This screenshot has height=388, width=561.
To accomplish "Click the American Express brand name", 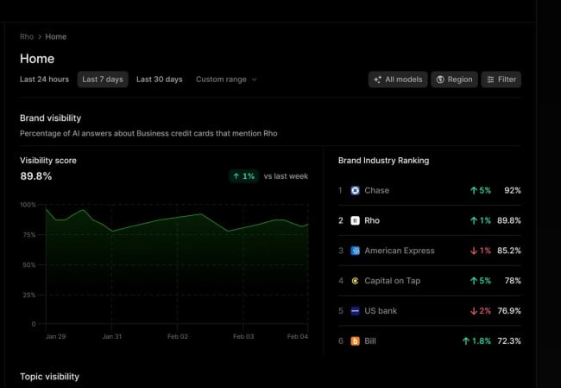I will pos(400,251).
